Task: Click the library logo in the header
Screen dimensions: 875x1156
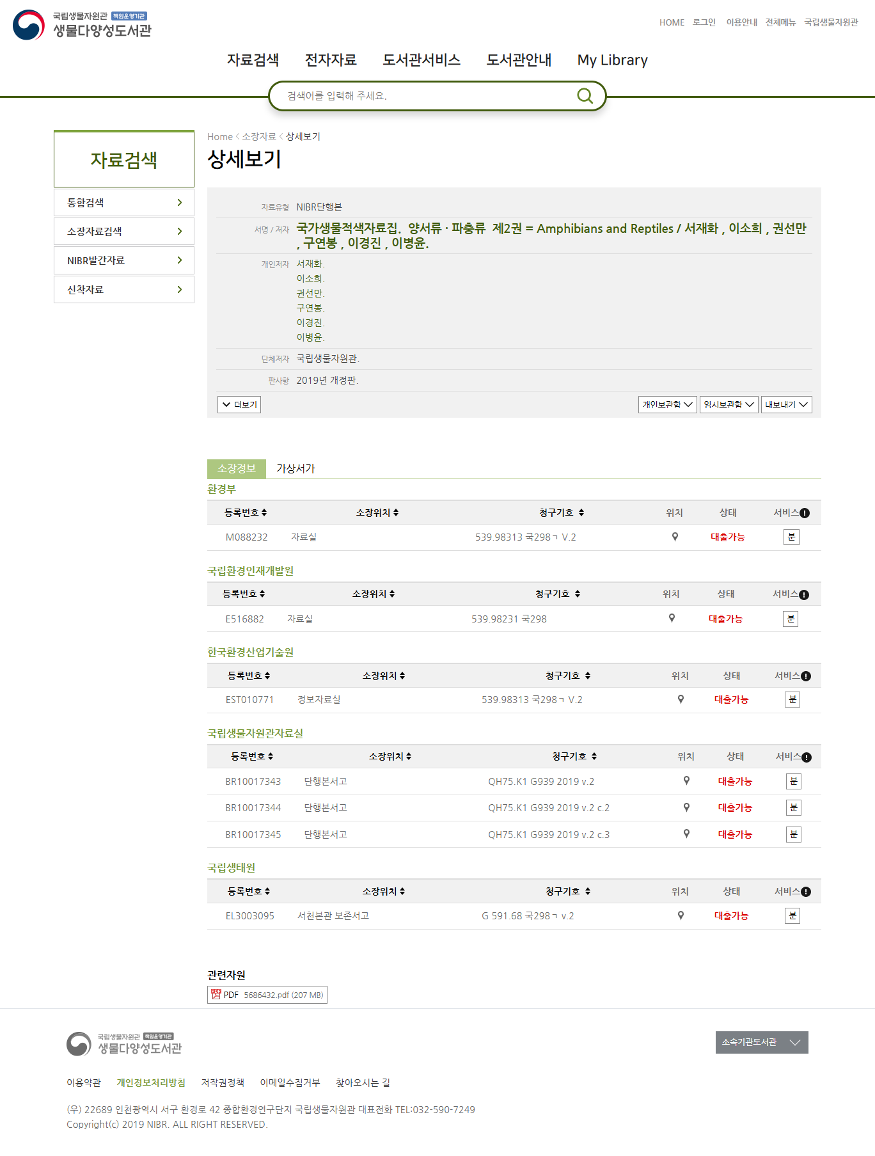Action: click(x=83, y=25)
